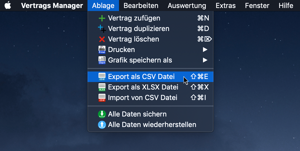Screen dimensions: 300x151
Task: Click the printer icon next to Drucken
Action: click(102, 50)
